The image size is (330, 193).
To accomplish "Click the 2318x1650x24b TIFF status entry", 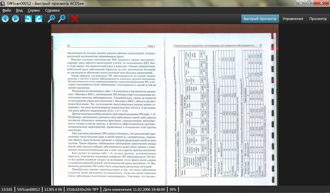I will 82,189.
